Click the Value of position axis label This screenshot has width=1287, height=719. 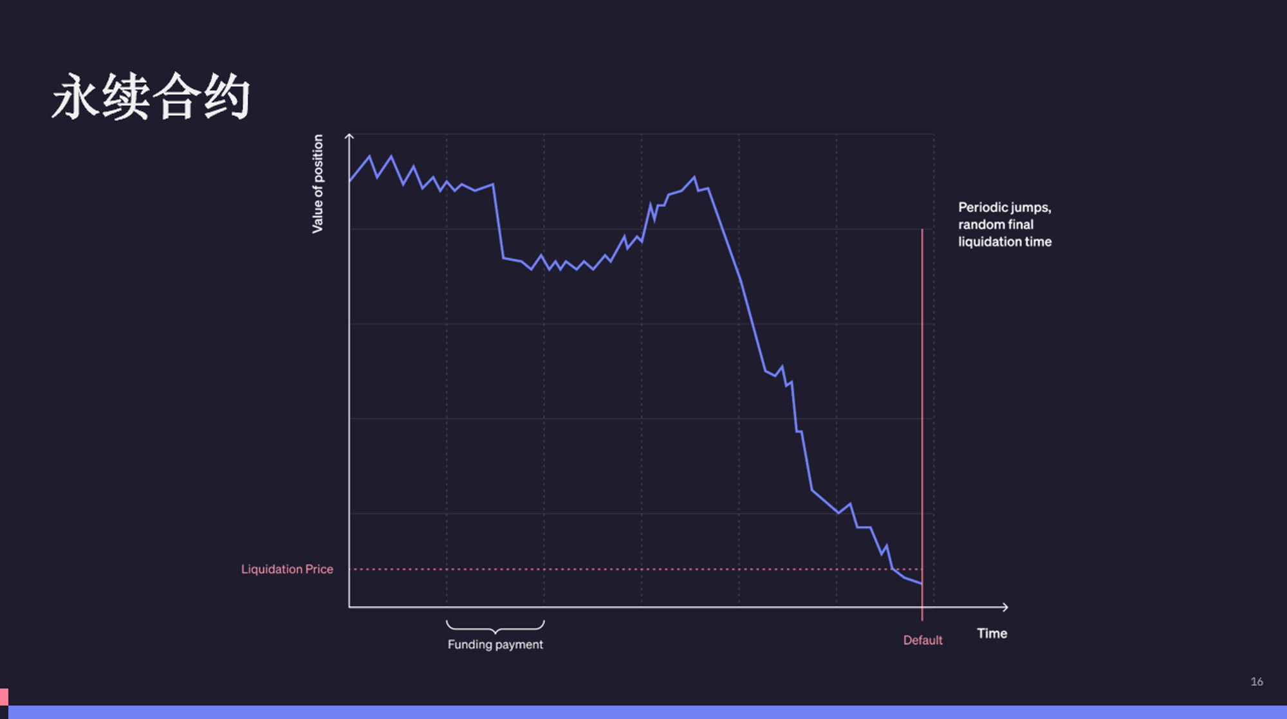point(317,184)
